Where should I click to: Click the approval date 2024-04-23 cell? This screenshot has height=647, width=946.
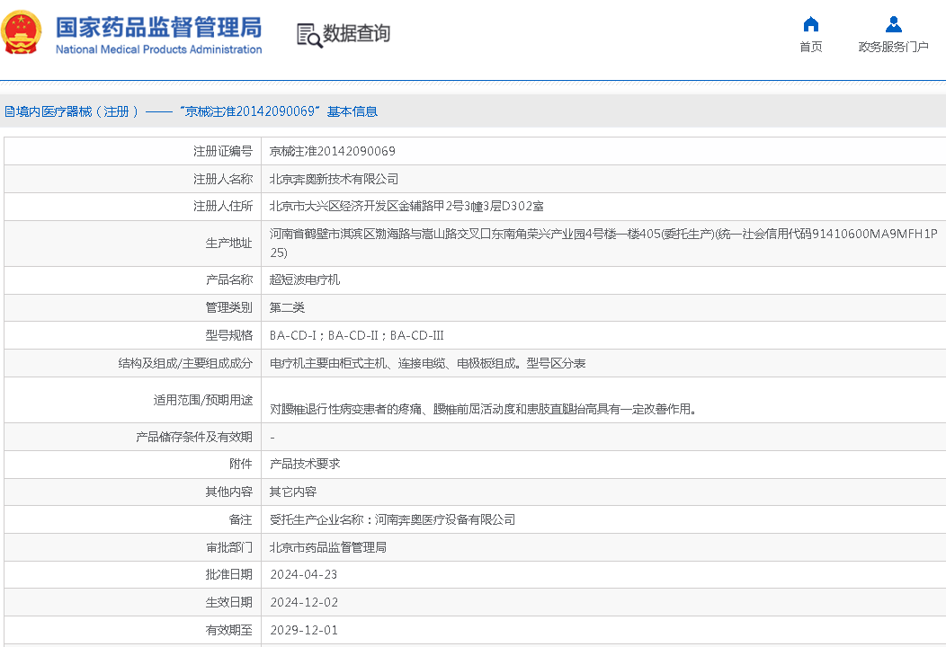click(x=304, y=574)
